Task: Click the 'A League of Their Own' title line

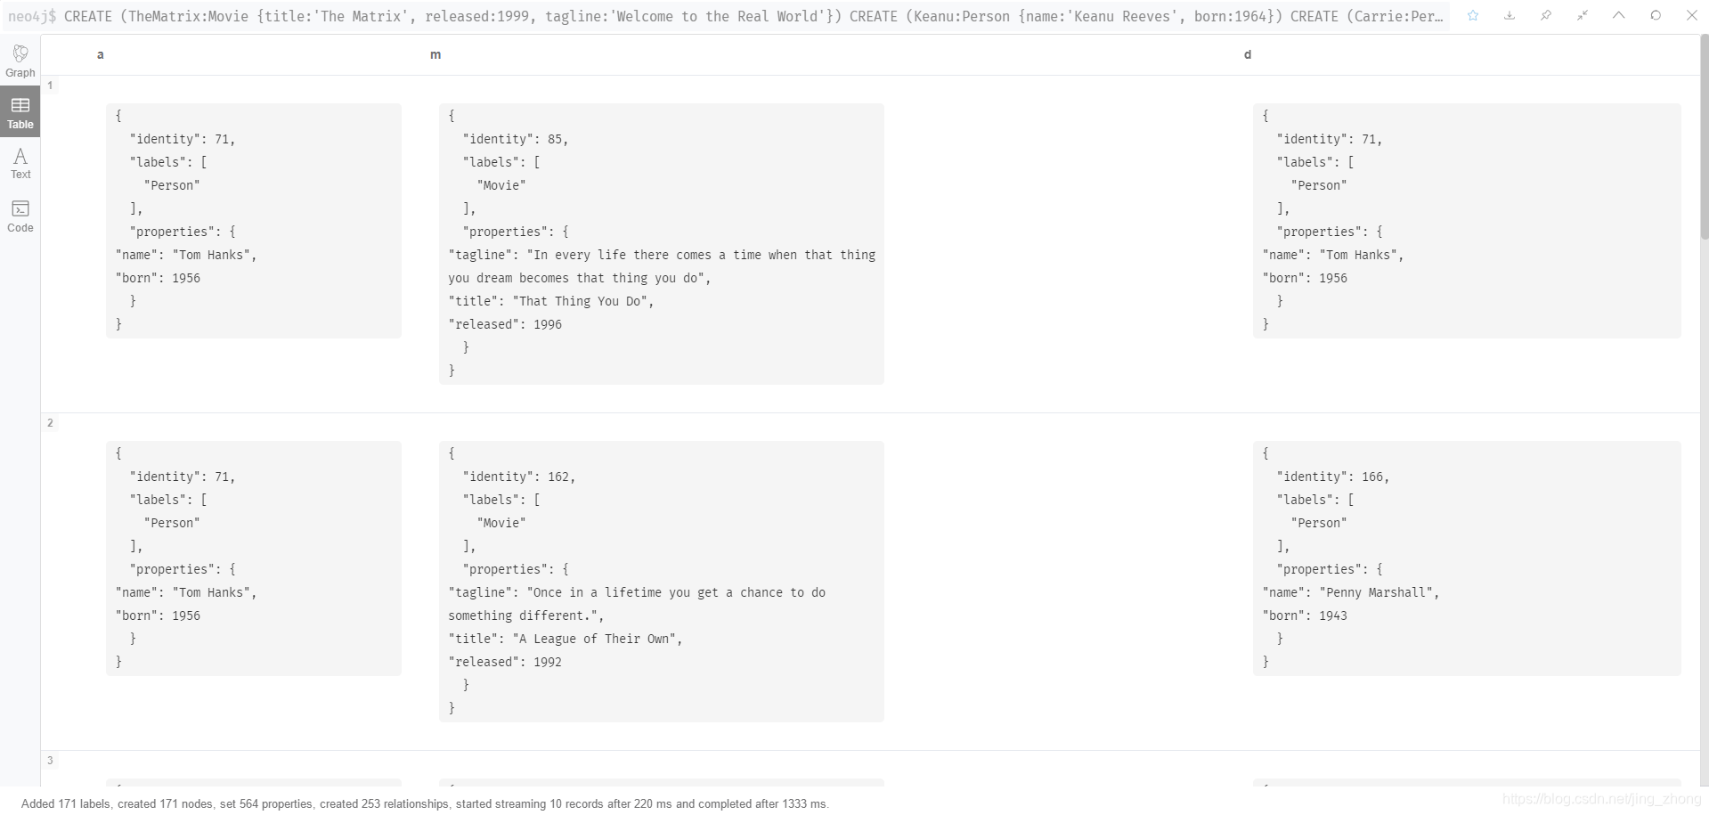Action: pyautogui.click(x=566, y=639)
